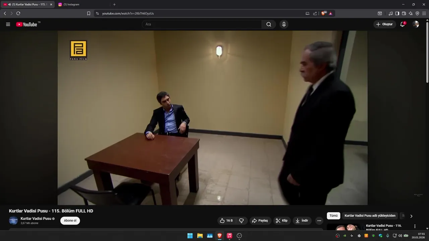Select the Tümü filter chip
Screen dimensions: 429x241
pos(333,216)
